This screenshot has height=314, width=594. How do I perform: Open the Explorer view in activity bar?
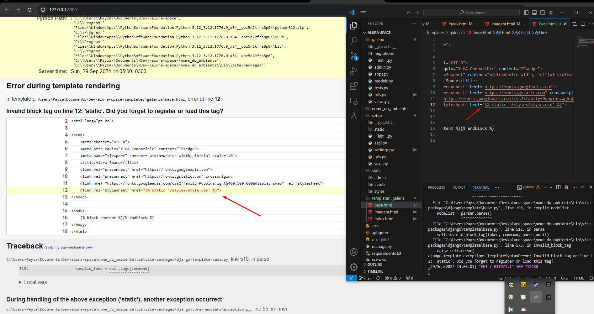click(x=354, y=26)
